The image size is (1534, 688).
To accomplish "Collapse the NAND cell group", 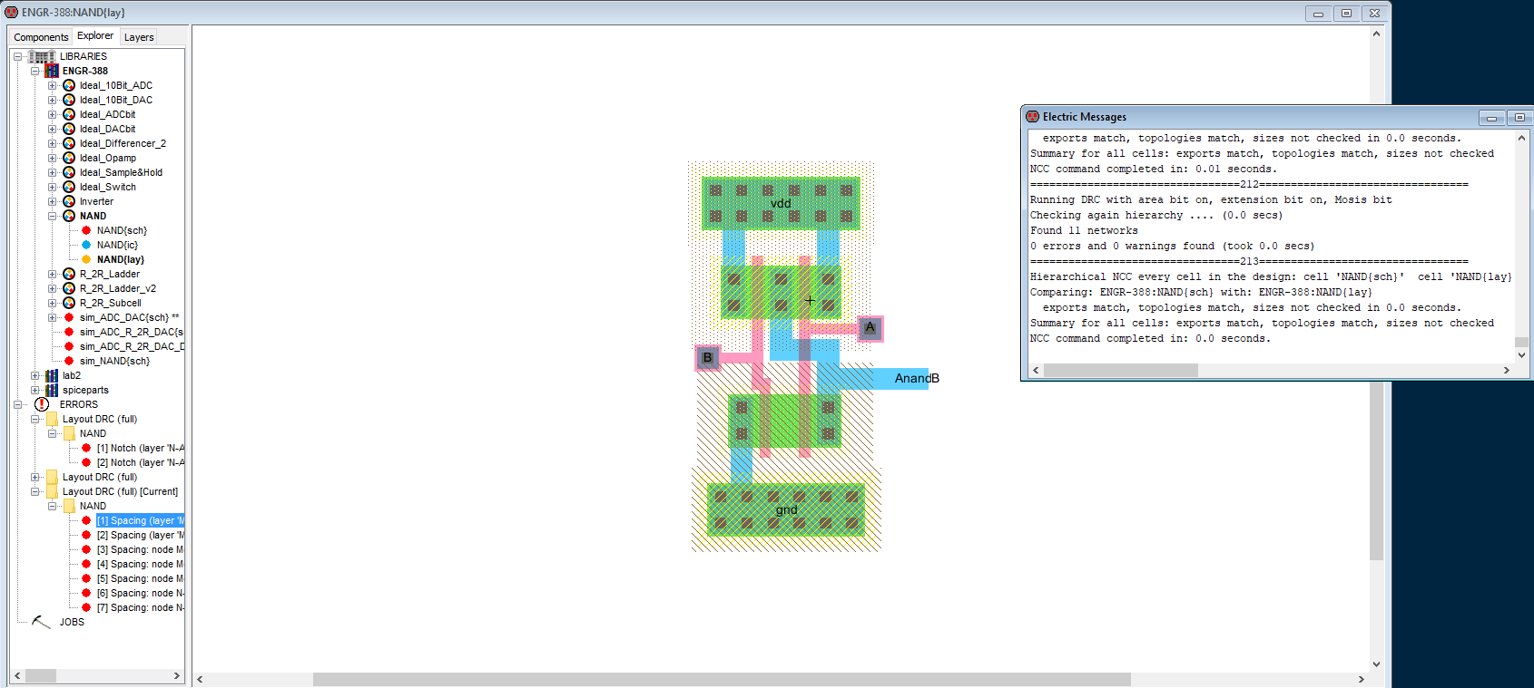I will (x=52, y=216).
